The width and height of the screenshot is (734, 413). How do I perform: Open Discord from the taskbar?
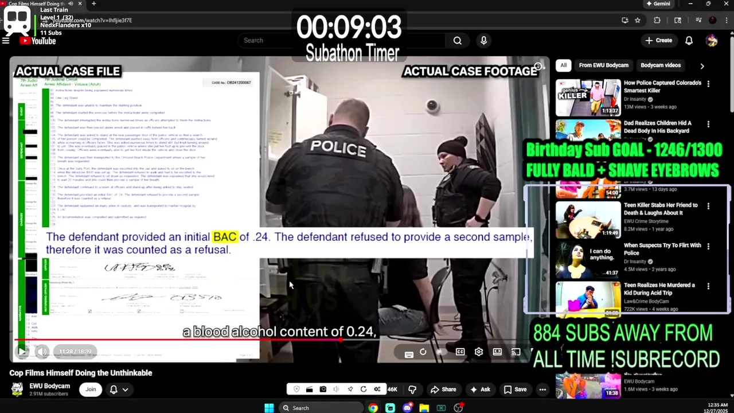(407, 408)
